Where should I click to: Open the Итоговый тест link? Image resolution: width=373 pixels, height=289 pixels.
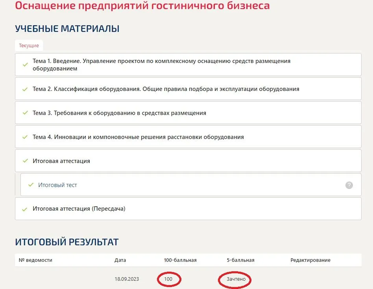click(57, 185)
